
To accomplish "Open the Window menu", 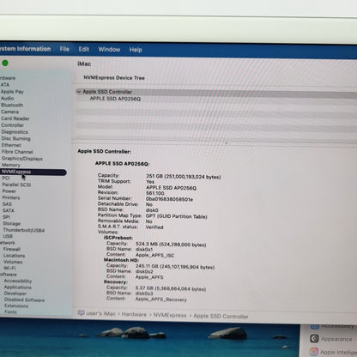I will click(x=109, y=50).
